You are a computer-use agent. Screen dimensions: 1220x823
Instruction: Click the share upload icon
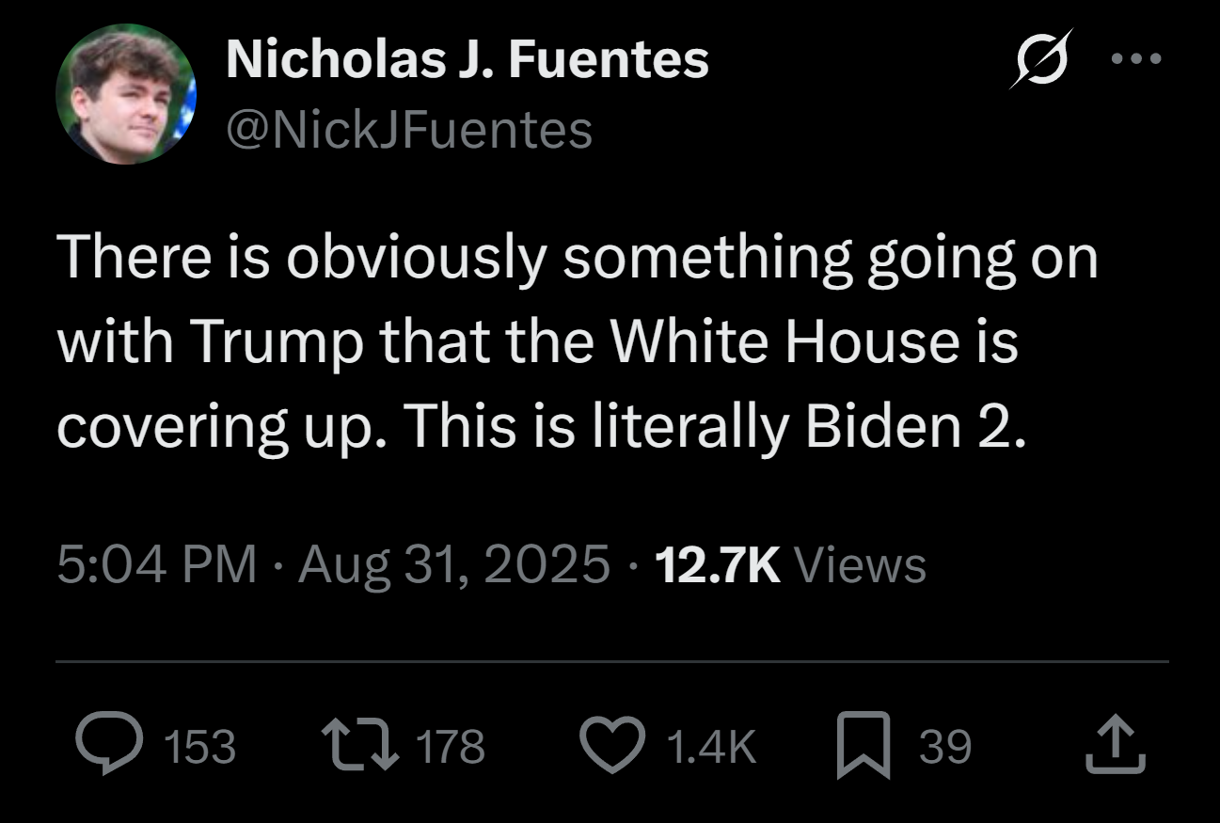coord(1116,745)
